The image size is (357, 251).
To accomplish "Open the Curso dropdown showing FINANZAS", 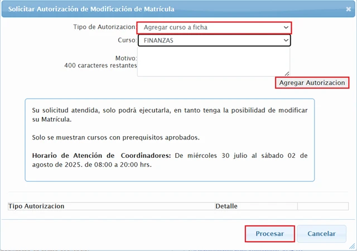I will tap(214, 41).
